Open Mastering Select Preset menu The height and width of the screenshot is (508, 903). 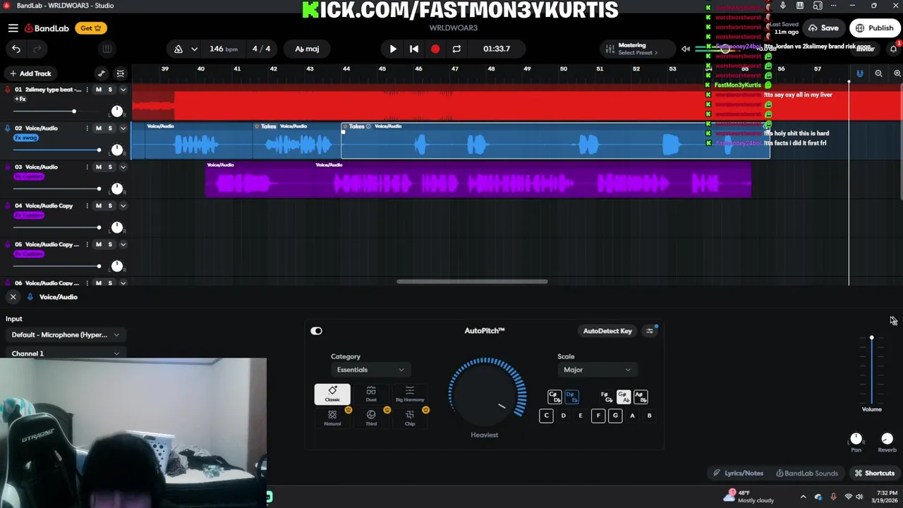[638, 53]
